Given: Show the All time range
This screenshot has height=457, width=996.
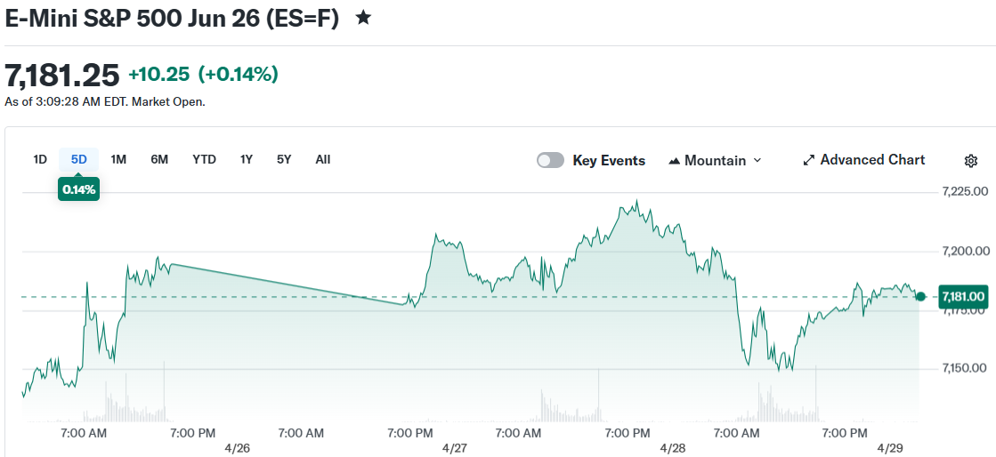Looking at the screenshot, I should coord(323,159).
